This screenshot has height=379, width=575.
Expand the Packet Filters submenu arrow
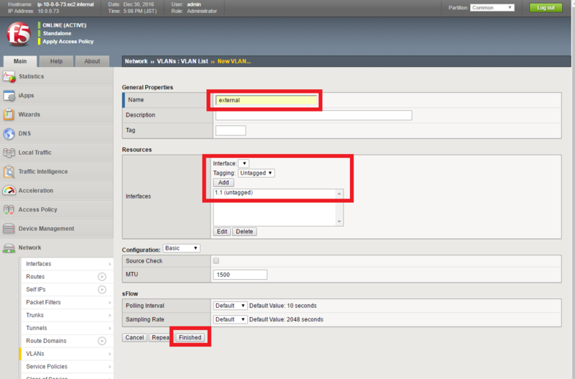coord(110,302)
